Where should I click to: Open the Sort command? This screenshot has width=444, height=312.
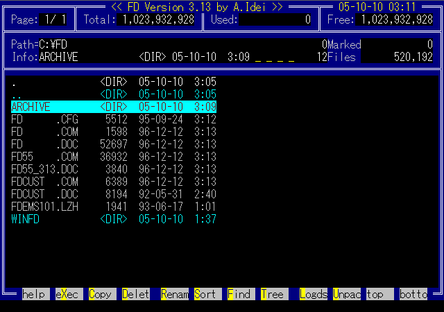click(x=208, y=294)
